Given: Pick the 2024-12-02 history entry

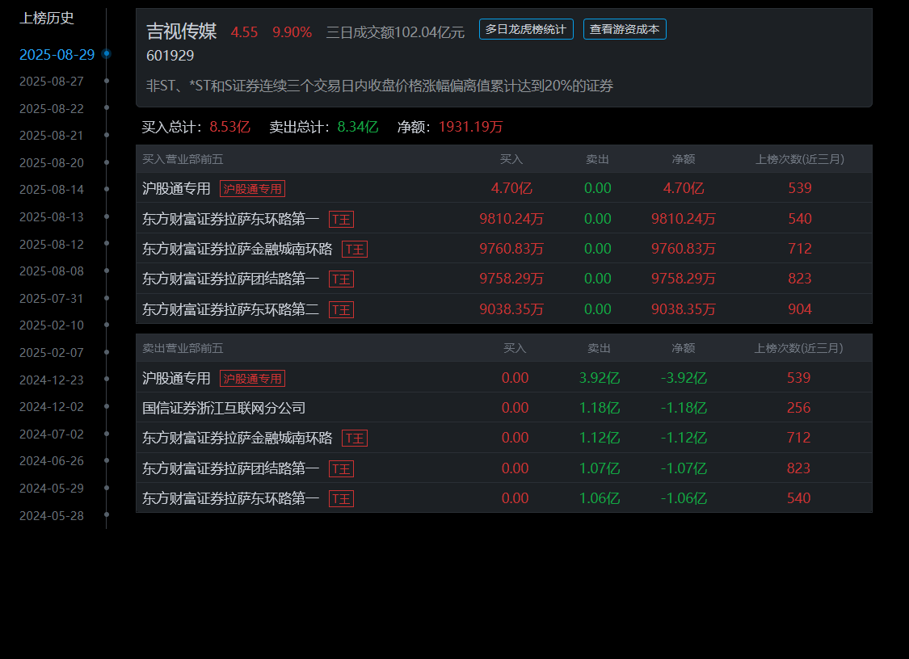Looking at the screenshot, I should 52,407.
